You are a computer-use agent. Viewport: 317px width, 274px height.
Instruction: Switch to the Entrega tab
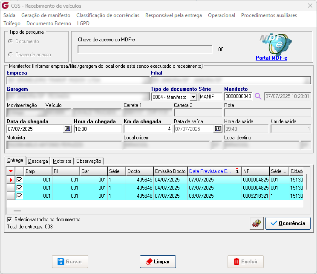pyautogui.click(x=15, y=161)
